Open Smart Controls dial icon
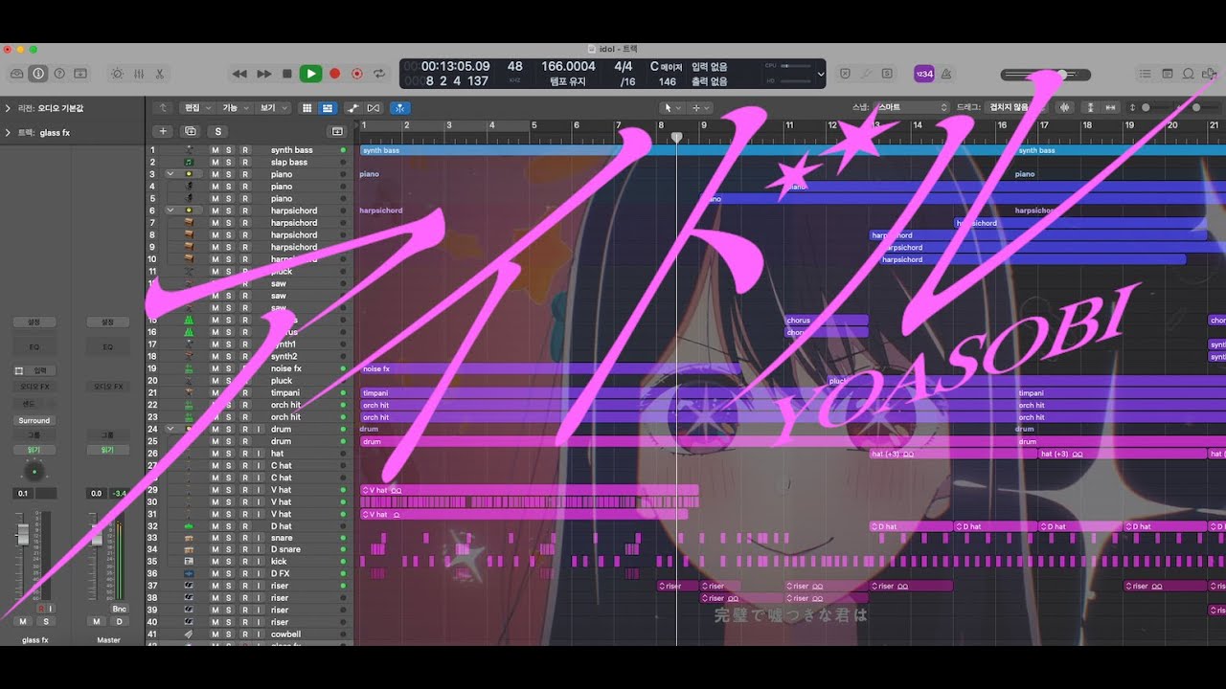The image size is (1226, 689). (x=117, y=74)
